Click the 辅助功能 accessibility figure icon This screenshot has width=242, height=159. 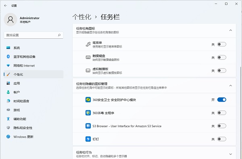click(x=8, y=119)
